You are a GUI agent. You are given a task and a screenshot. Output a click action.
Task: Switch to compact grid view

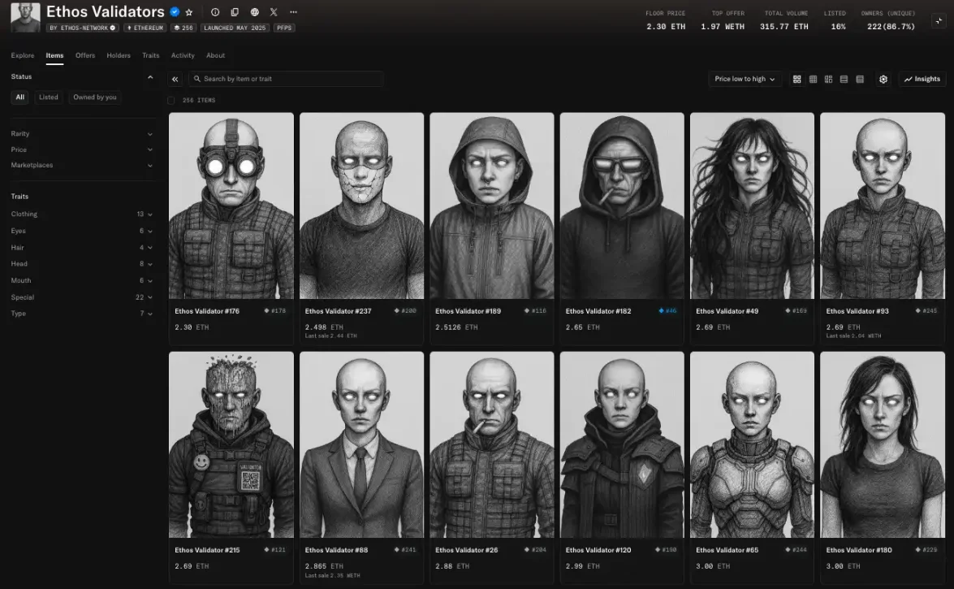[x=813, y=79]
